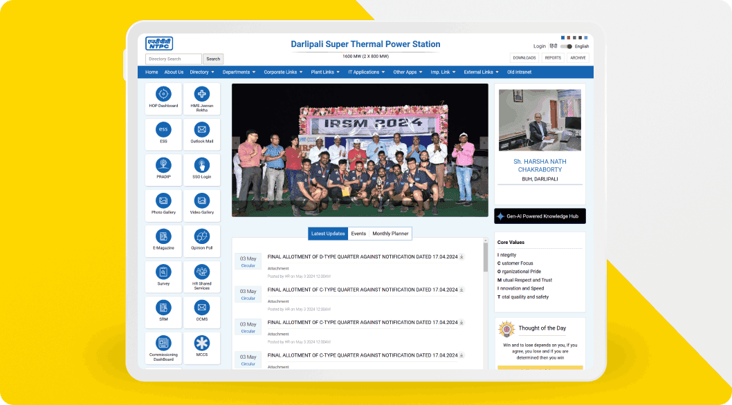The width and height of the screenshot is (732, 405).
Task: Open the Video Gallery
Action: [202, 204]
